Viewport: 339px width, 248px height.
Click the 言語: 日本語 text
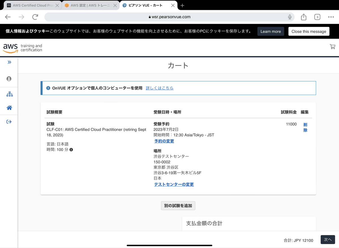58,144
